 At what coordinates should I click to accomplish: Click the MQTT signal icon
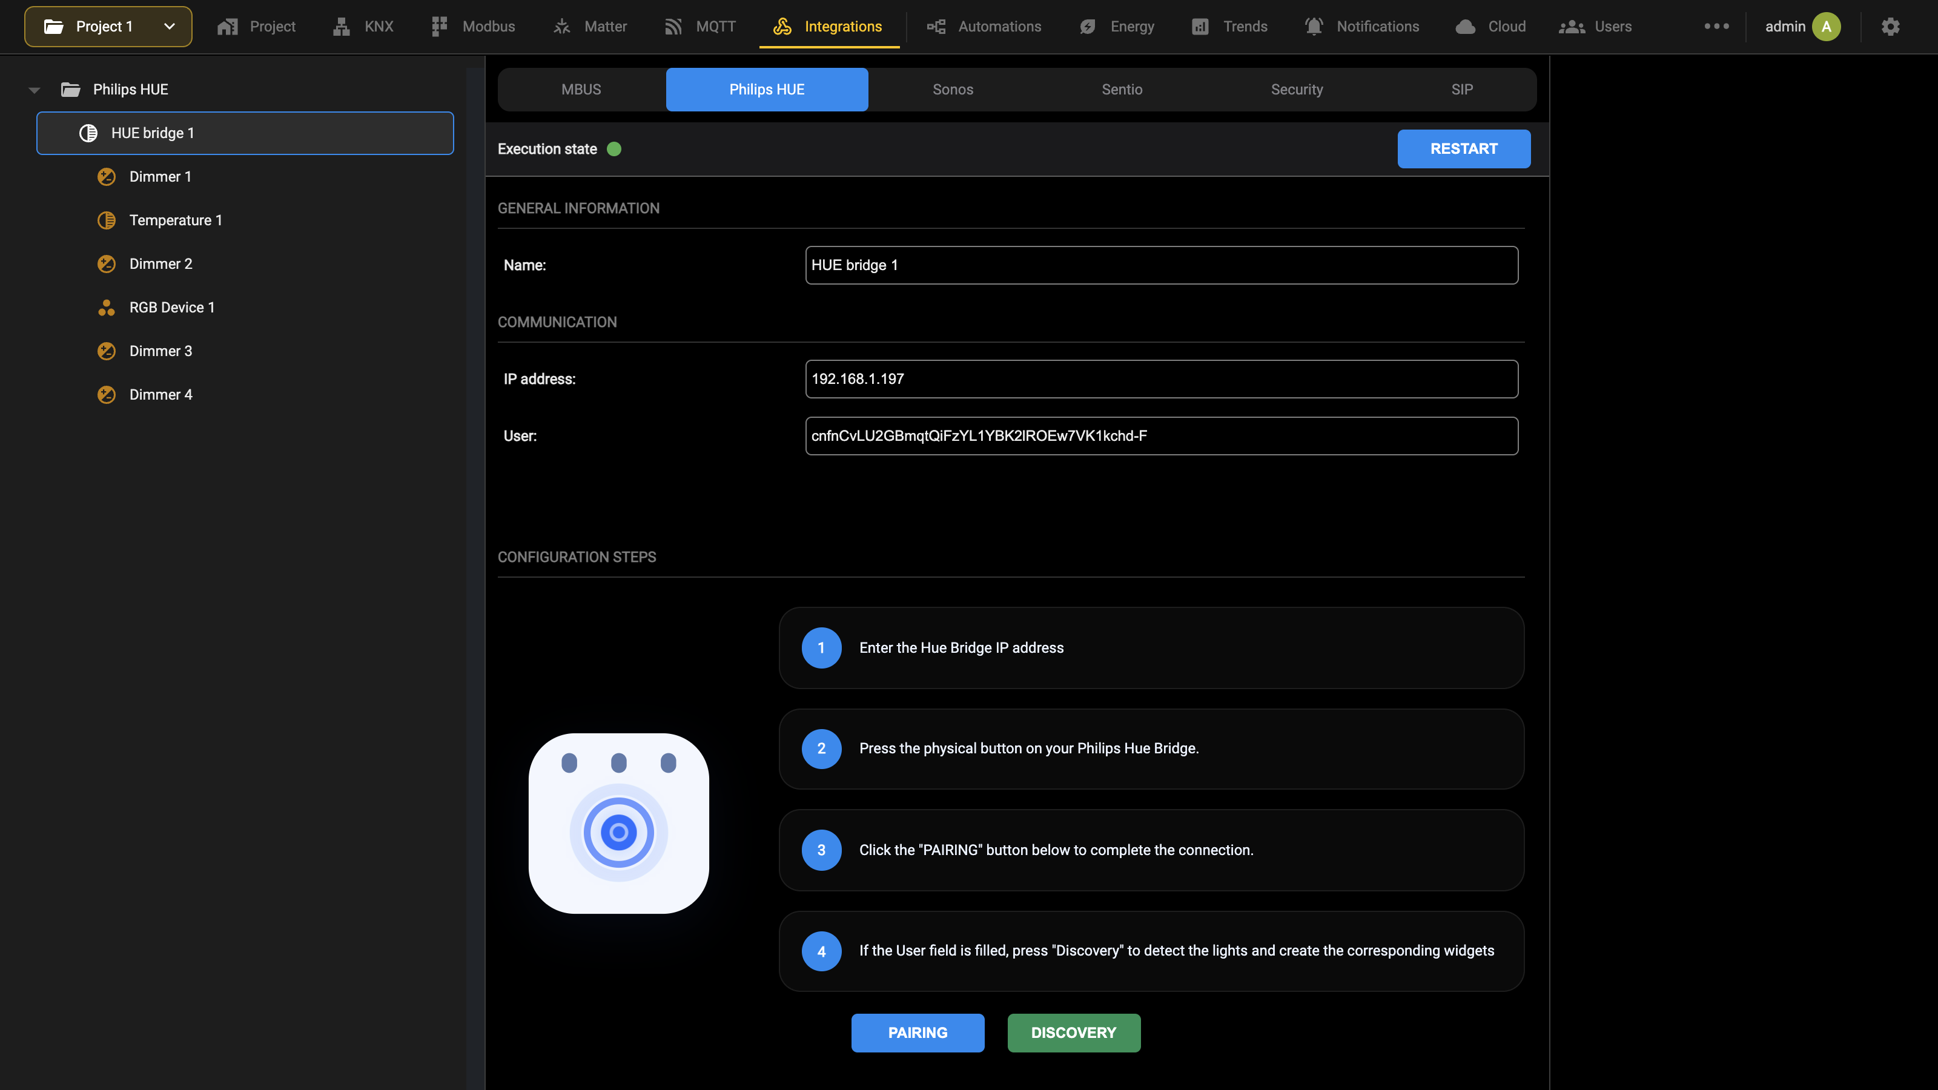click(x=673, y=27)
